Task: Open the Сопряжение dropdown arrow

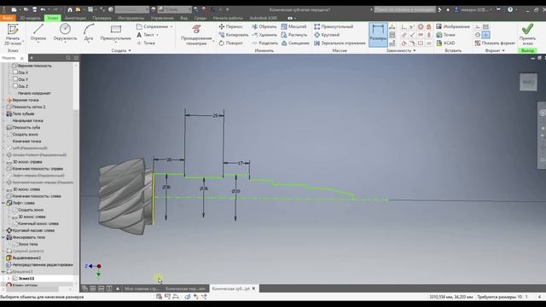Action: pos(171,26)
